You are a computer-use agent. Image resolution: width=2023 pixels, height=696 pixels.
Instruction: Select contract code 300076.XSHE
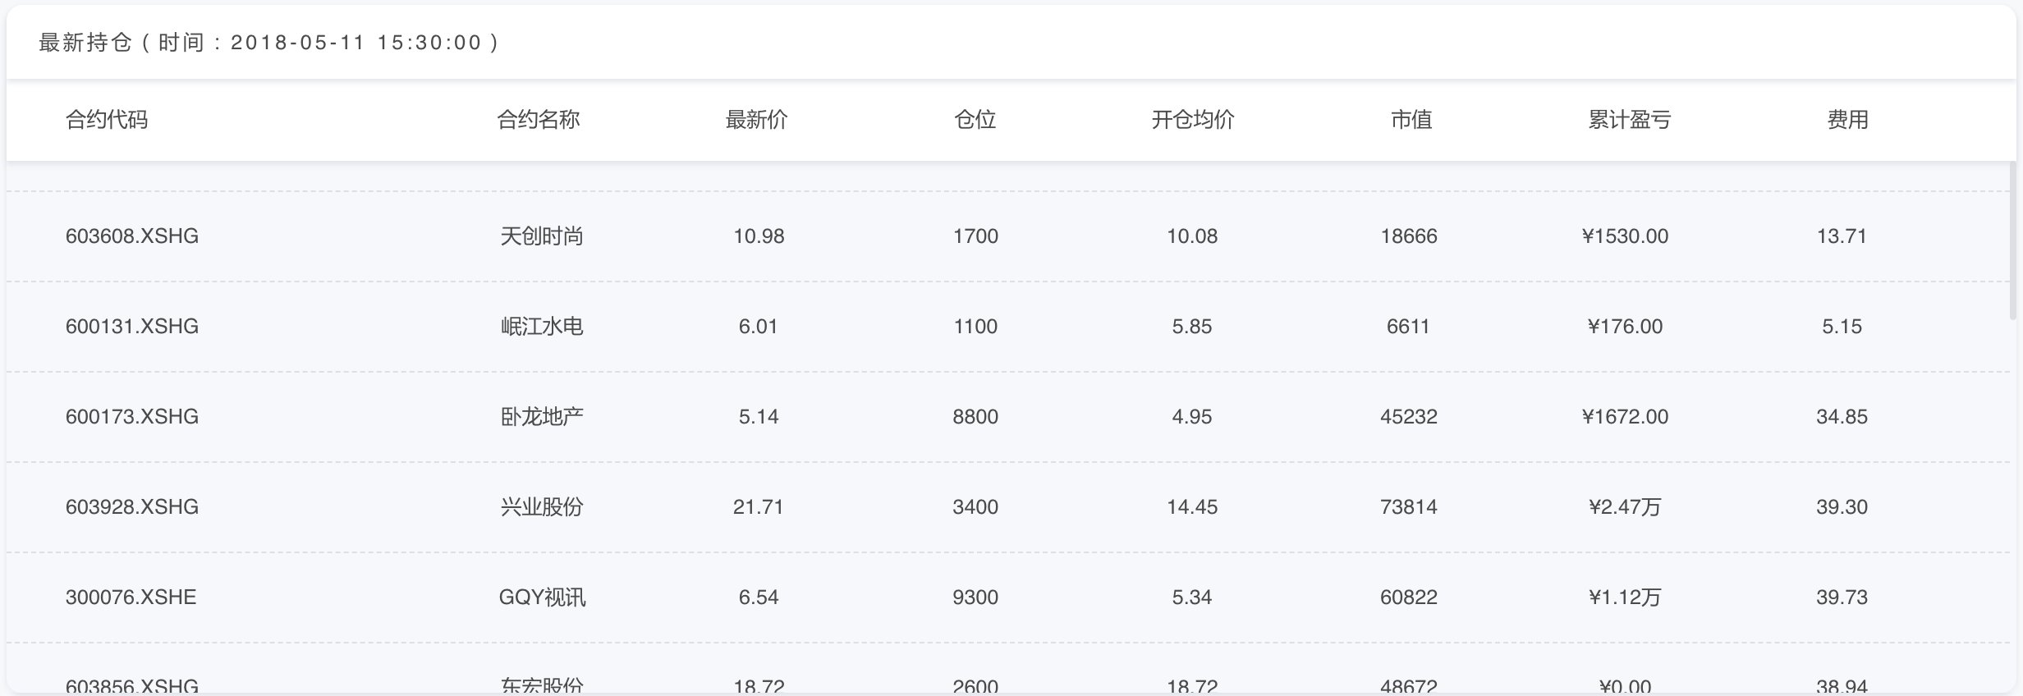[x=131, y=598]
